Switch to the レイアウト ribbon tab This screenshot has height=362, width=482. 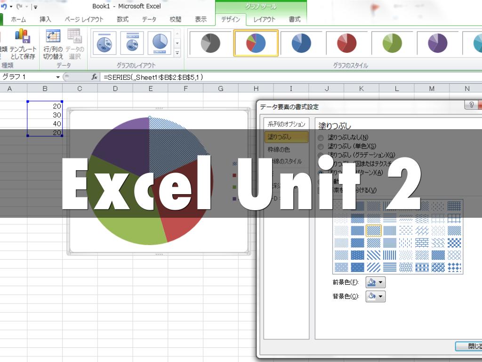coord(264,19)
